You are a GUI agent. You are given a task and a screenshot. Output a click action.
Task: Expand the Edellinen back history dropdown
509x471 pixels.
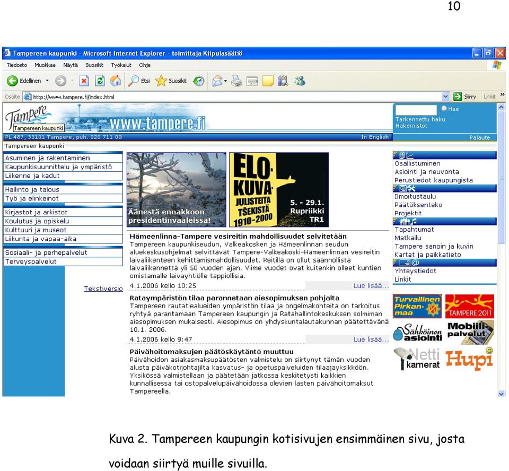[x=47, y=81]
